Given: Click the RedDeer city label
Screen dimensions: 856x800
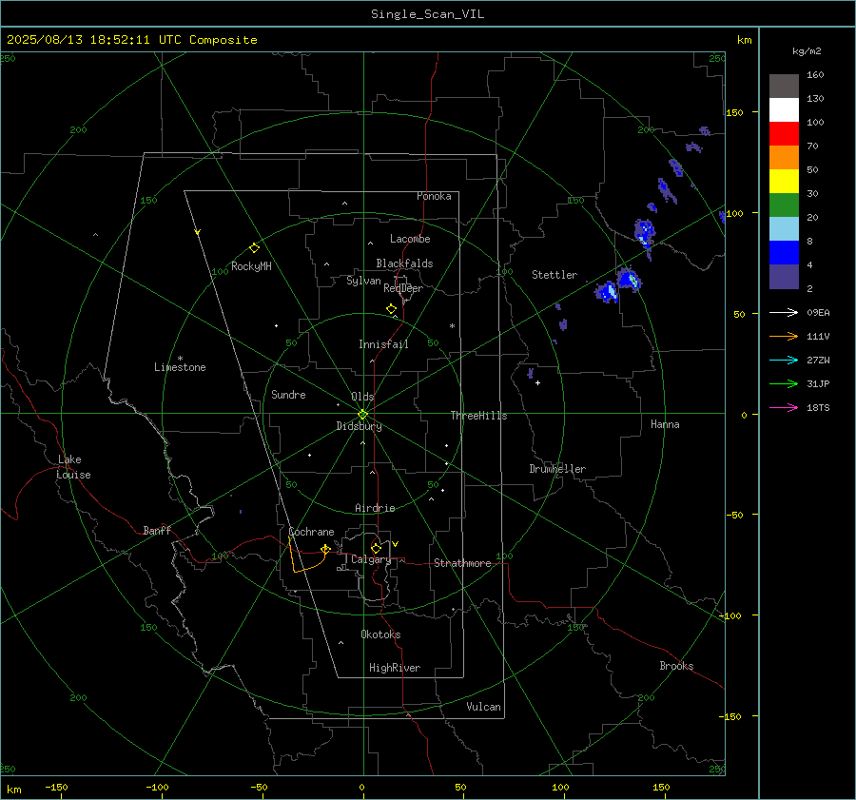Looking at the screenshot, I should pos(403,288).
